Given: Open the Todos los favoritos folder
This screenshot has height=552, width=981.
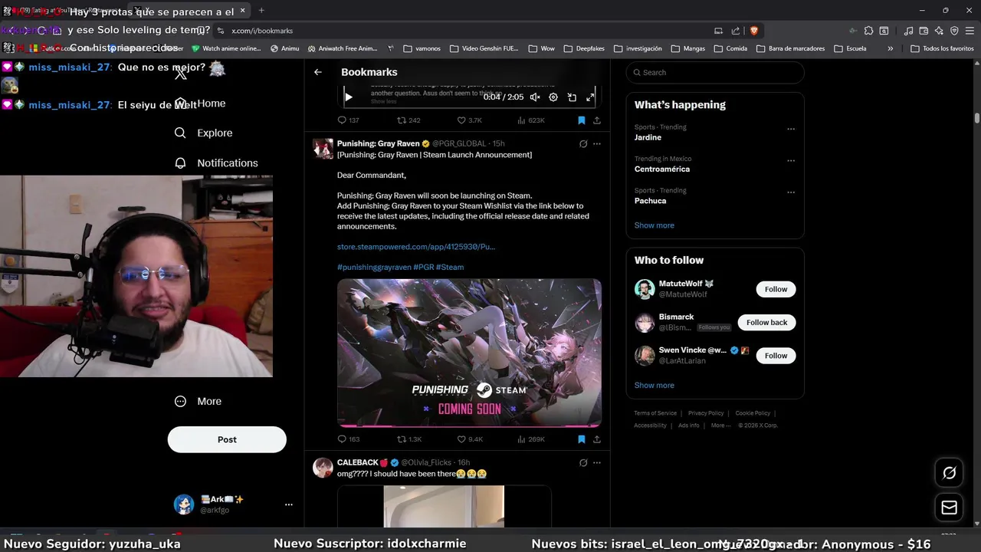Looking at the screenshot, I should click(942, 48).
